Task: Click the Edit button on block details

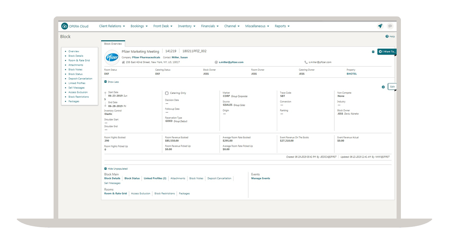Action: point(392,86)
